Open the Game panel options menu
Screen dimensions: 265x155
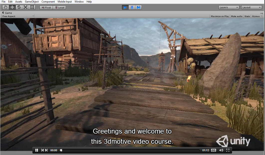(262, 13)
